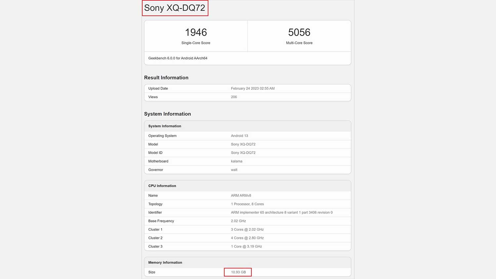Image resolution: width=496 pixels, height=279 pixels.
Task: Click the kalama motherboard value
Action: click(236, 161)
